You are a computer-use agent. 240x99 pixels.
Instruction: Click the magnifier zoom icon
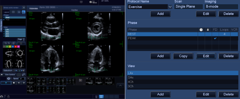[24, 75]
